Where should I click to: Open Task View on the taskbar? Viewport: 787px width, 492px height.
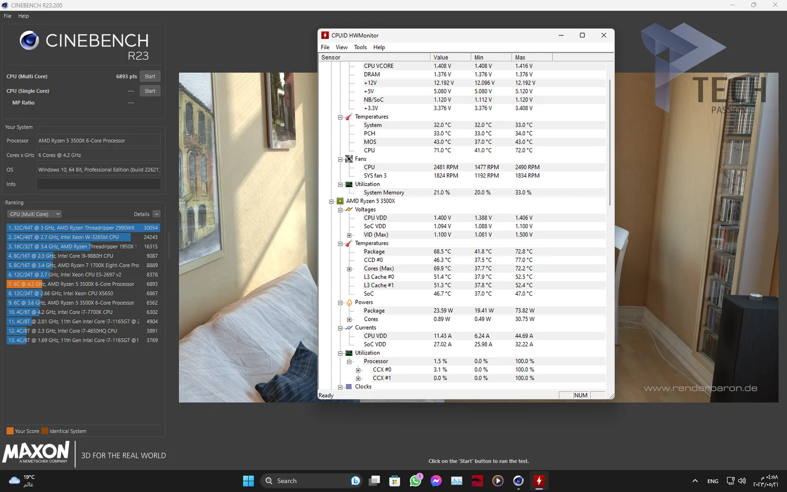374,481
